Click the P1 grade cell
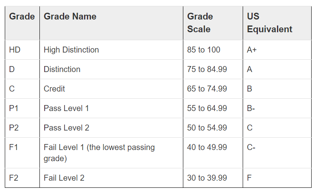The height and width of the screenshot is (193, 318). [x=14, y=108]
